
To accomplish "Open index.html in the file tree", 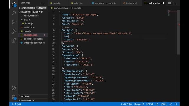I will click(33, 27).
